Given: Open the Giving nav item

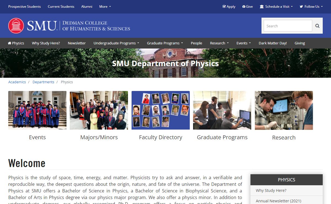Looking at the screenshot, I should coord(300,43).
